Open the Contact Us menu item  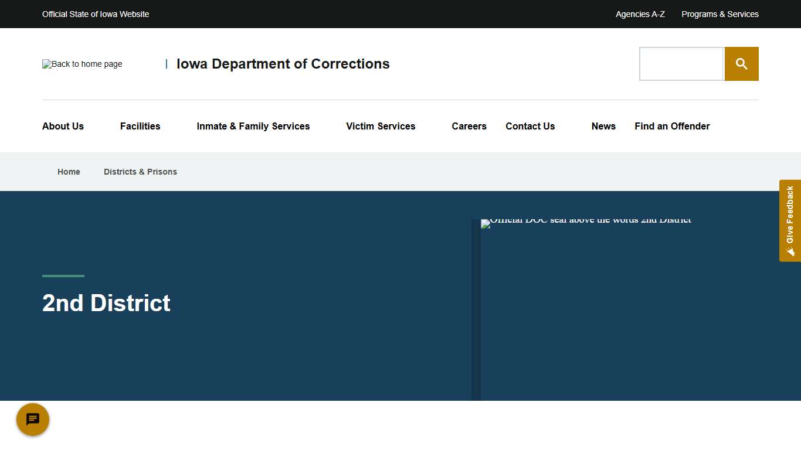[x=530, y=126]
